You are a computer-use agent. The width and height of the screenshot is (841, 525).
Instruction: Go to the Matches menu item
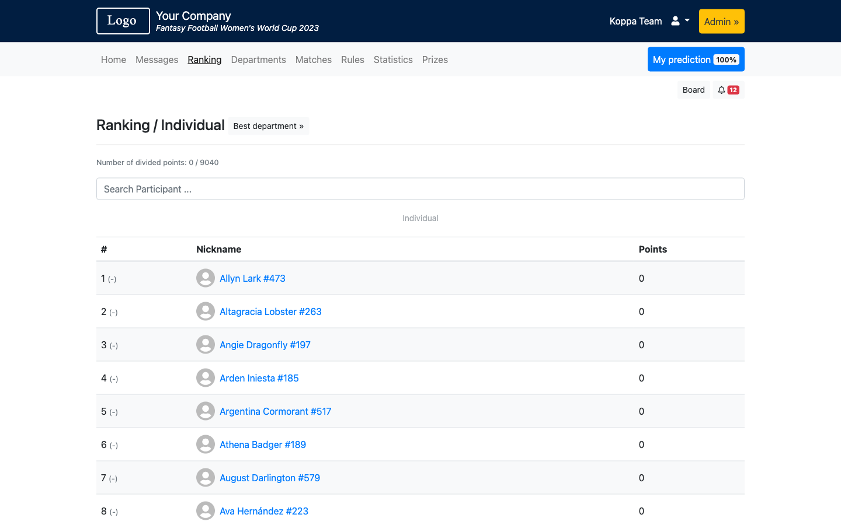(313, 60)
